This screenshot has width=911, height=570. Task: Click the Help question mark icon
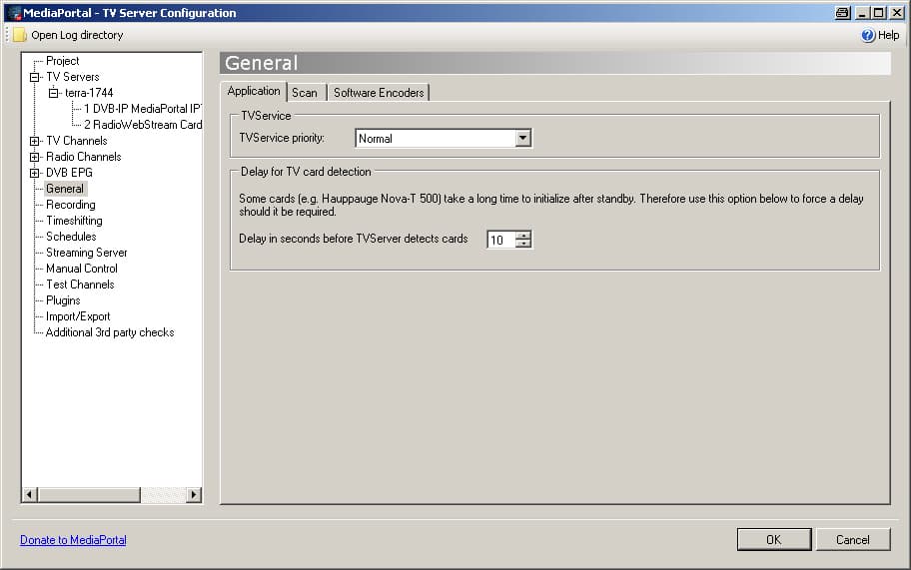867,35
